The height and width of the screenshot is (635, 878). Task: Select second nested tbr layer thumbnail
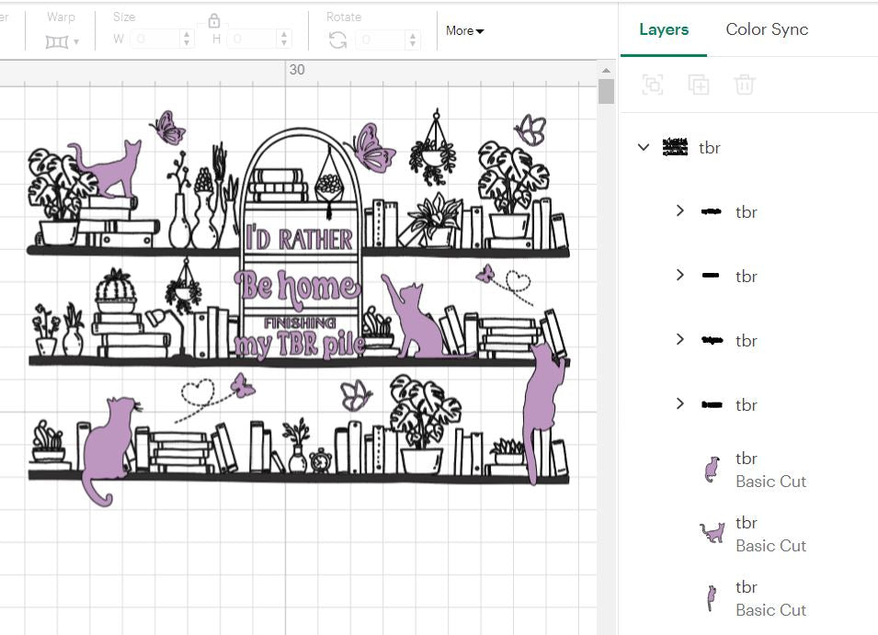[x=711, y=276]
